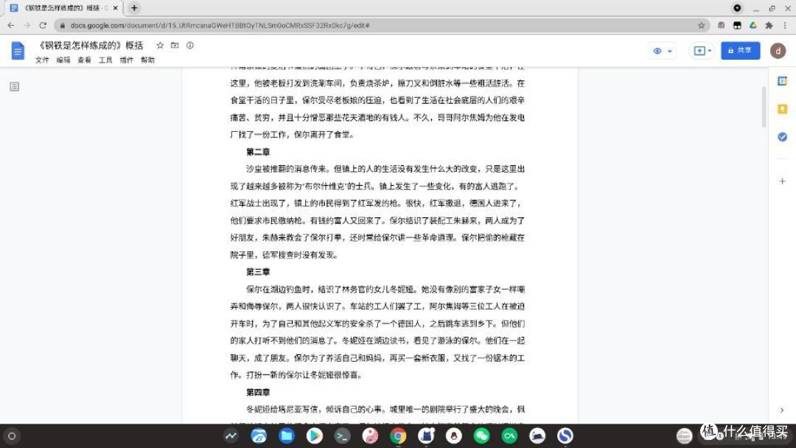
Task: Check the document status icon beside the folder
Action: pos(190,45)
